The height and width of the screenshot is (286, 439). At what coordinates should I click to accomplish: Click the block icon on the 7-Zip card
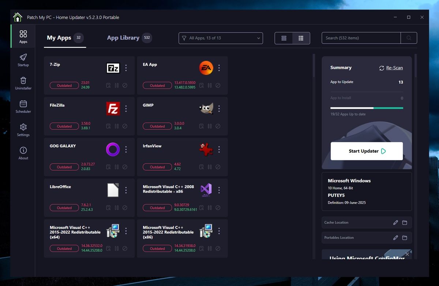tap(125, 85)
